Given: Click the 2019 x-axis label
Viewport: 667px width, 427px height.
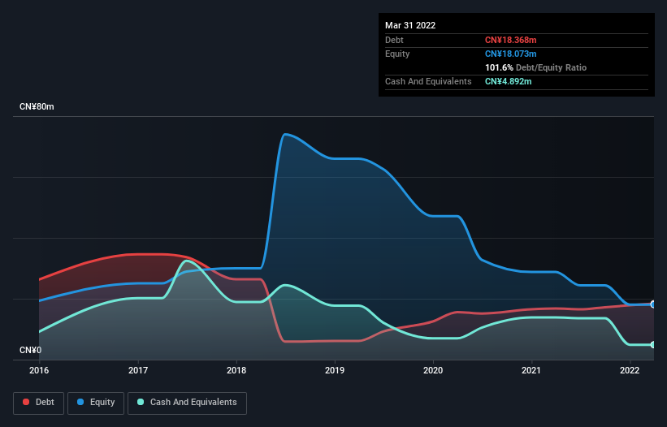Looking at the screenshot, I should click(335, 370).
